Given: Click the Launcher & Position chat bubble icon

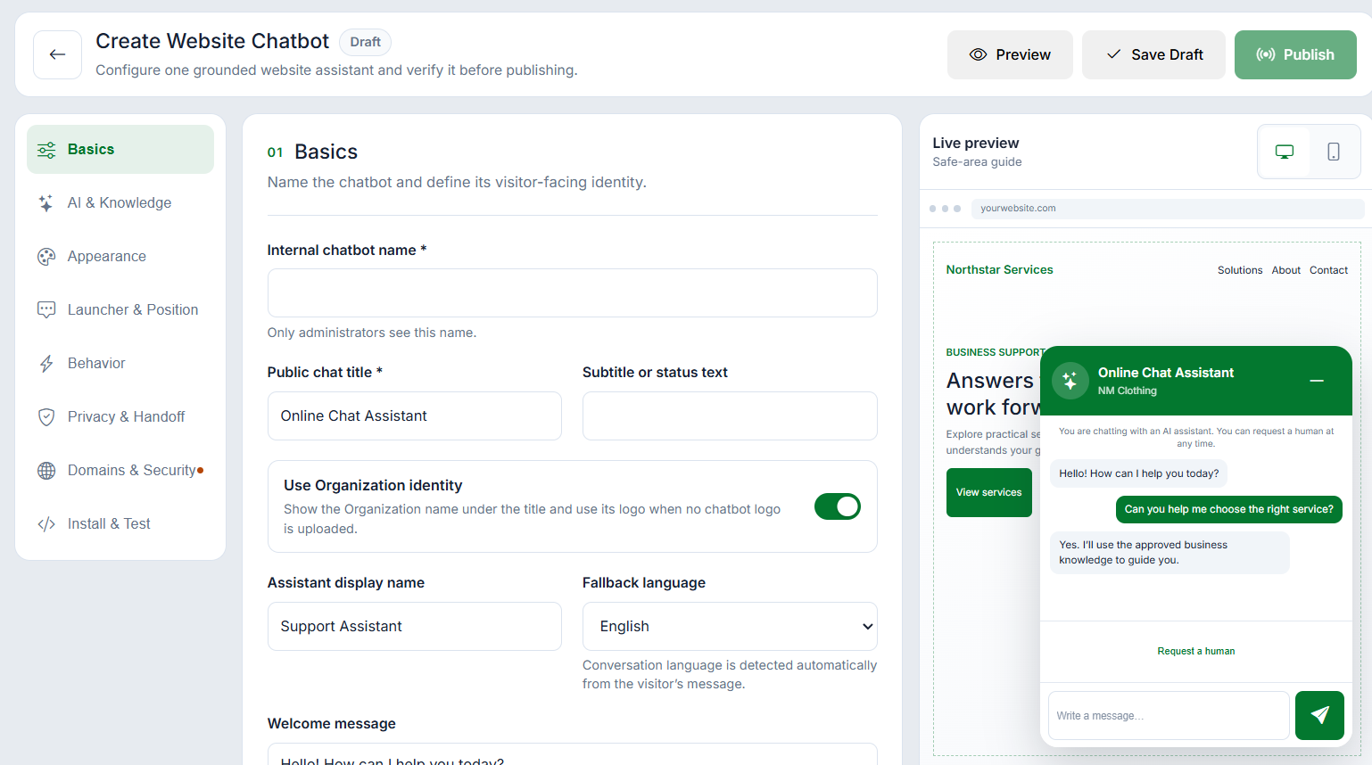Looking at the screenshot, I should (46, 310).
